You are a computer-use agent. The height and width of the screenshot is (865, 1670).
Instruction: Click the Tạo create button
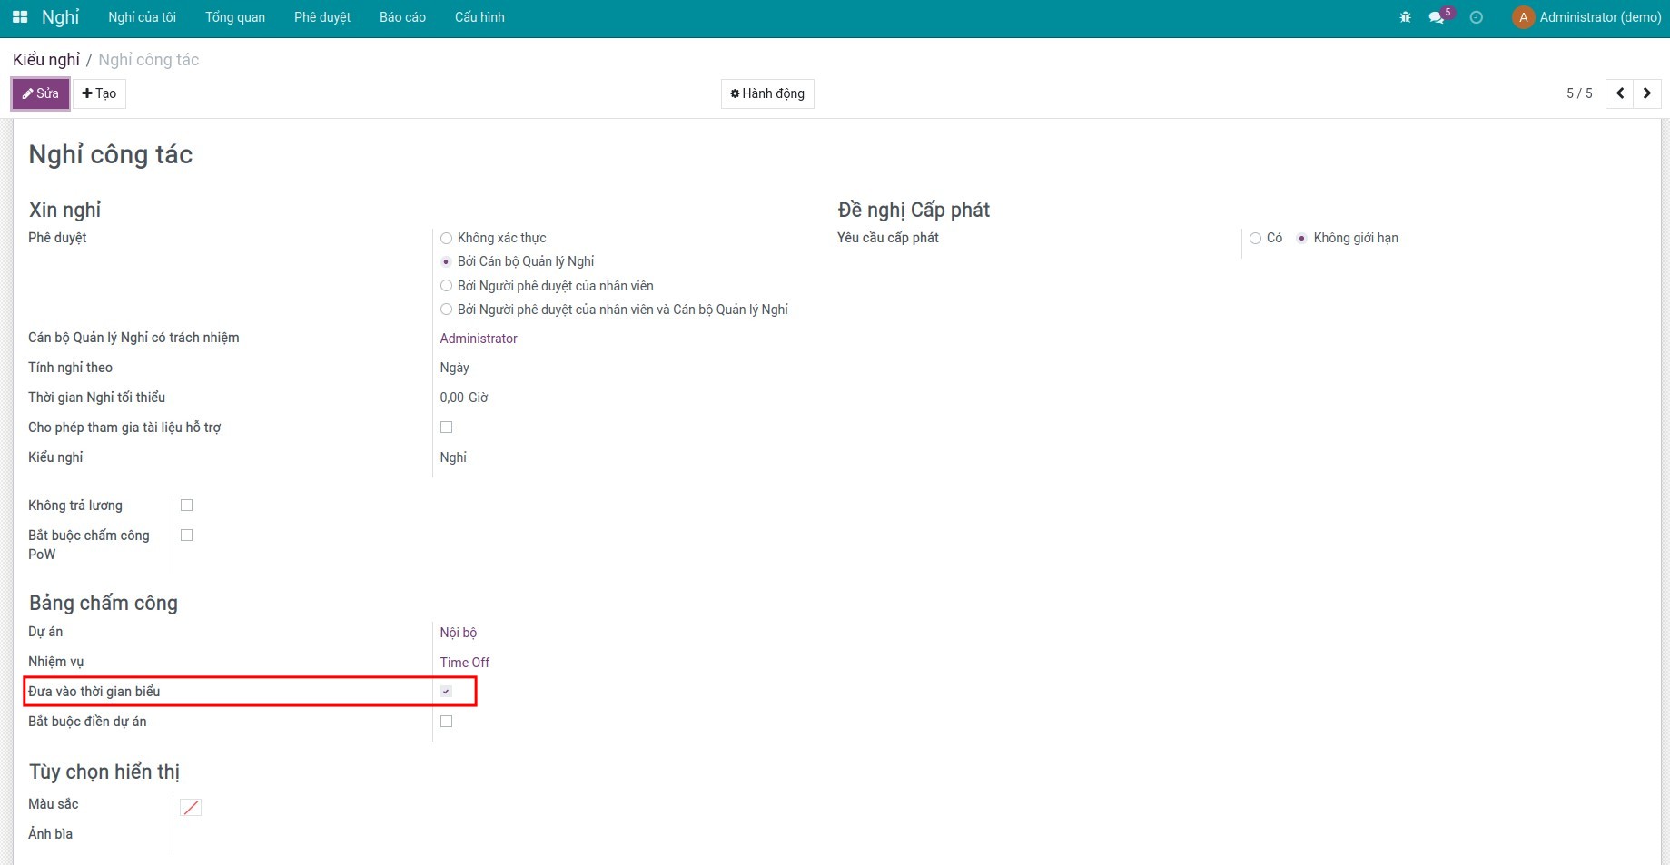point(99,93)
